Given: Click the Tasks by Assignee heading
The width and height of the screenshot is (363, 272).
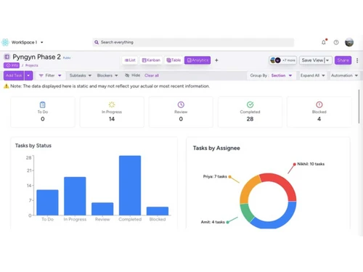Looking at the screenshot, I should click(216, 148).
